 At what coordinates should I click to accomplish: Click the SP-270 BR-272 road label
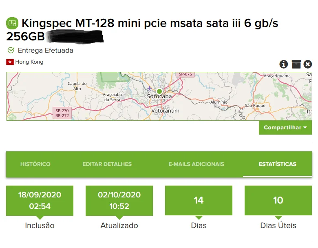(62, 113)
